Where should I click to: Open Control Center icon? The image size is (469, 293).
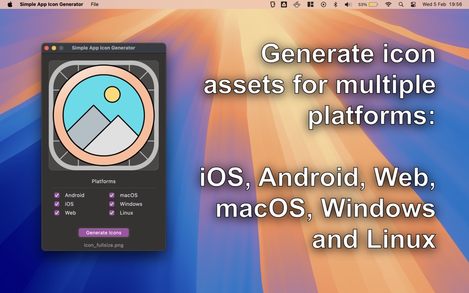pyautogui.click(x=413, y=4)
